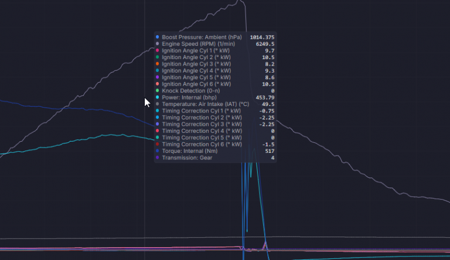
Task: Click the dark red dot beside Timing Correction Cyl 6
Action: [157, 144]
